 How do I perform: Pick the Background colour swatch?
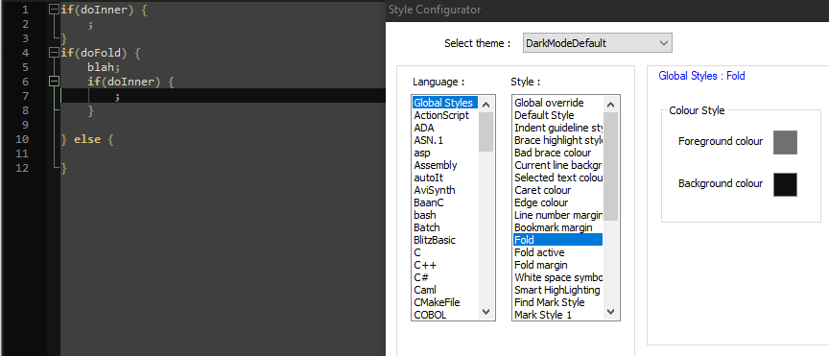785,184
